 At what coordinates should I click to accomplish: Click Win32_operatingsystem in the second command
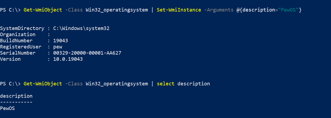(x=117, y=84)
